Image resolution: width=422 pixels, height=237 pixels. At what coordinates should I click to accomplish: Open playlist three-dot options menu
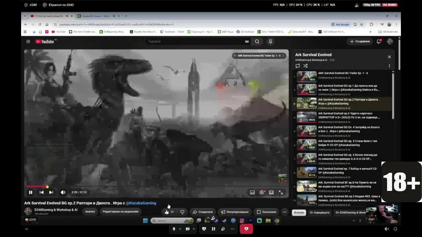coord(389,66)
